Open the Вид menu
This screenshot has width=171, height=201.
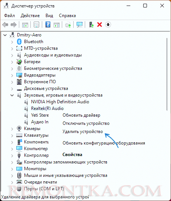[x=49, y=16]
